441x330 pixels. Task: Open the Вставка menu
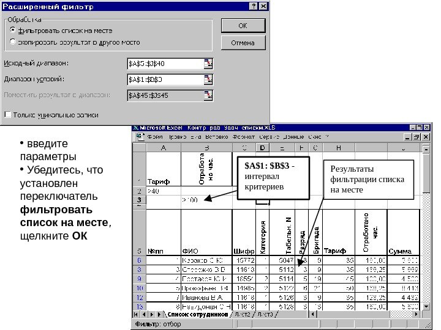pyautogui.click(x=217, y=137)
